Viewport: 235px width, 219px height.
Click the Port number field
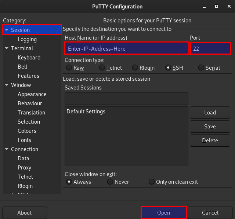[210, 48]
